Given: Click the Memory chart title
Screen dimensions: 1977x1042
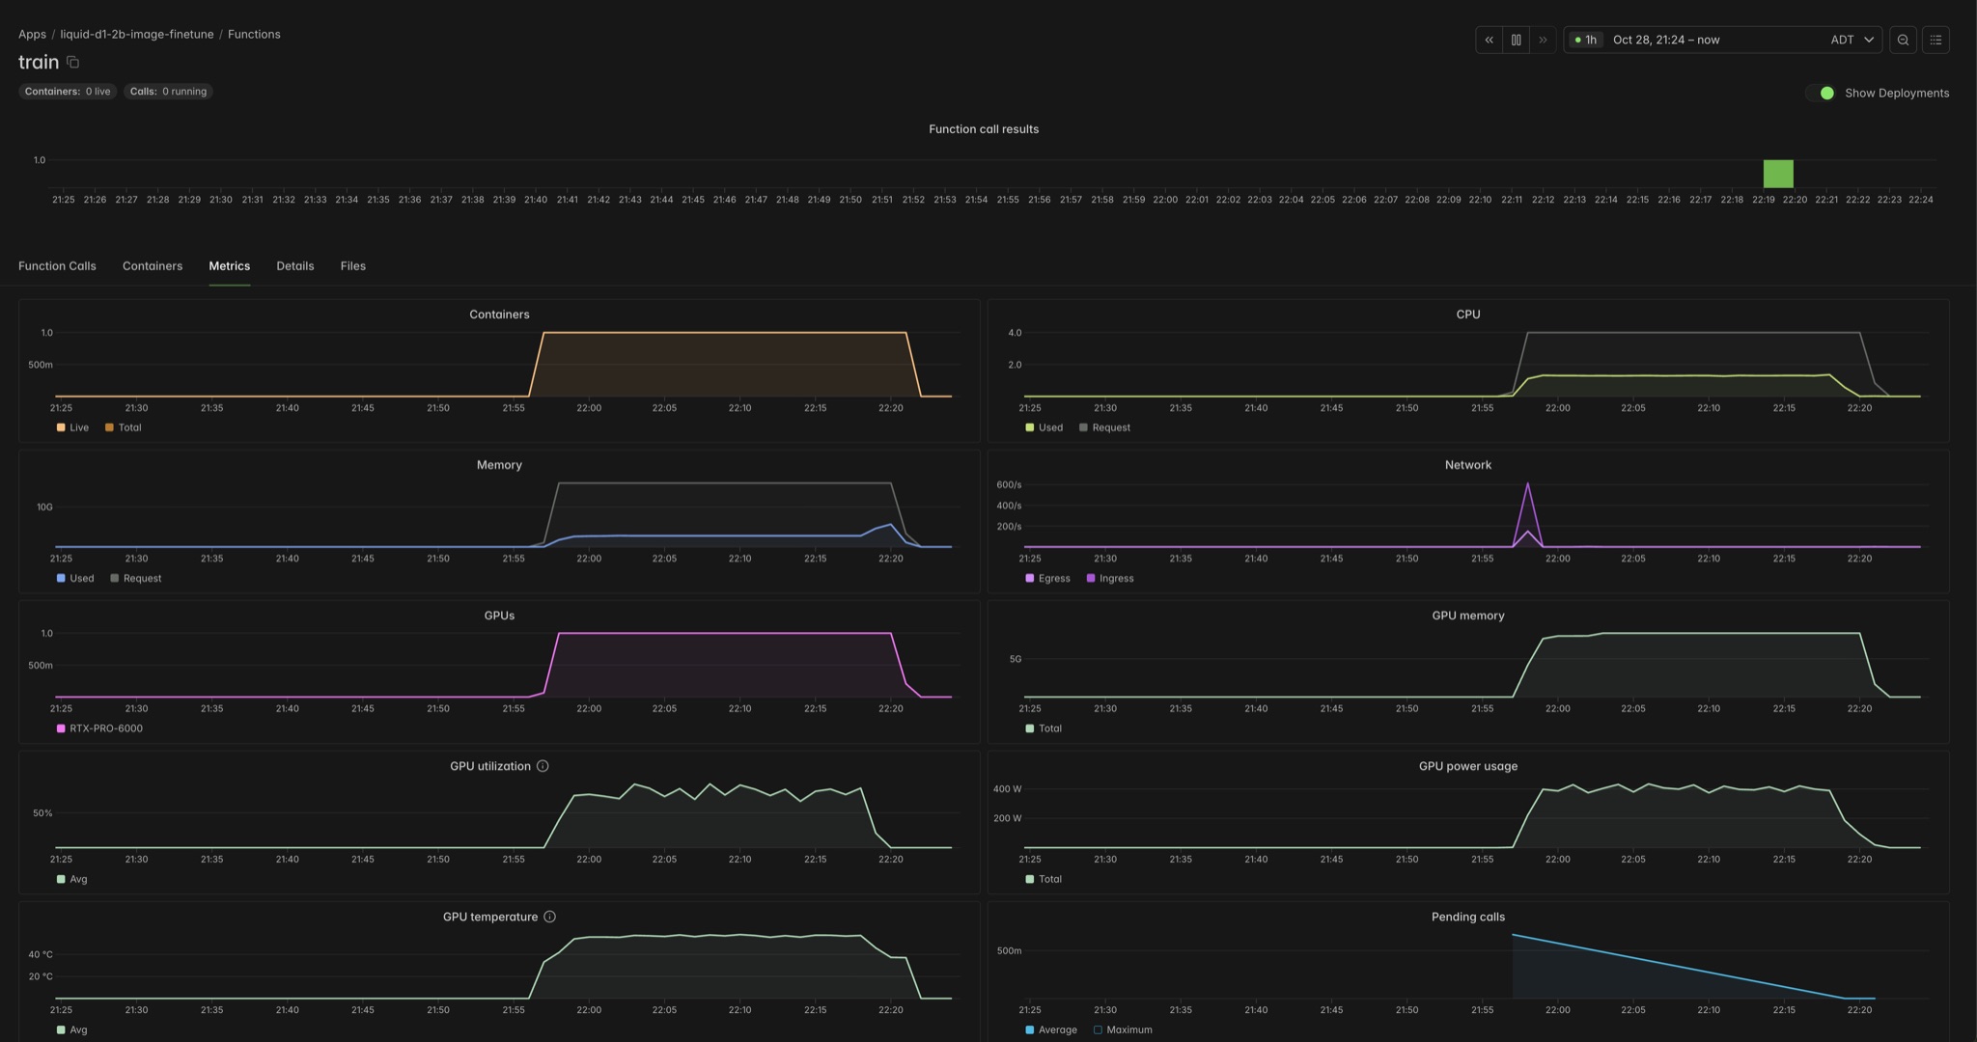Looking at the screenshot, I should 499,465.
